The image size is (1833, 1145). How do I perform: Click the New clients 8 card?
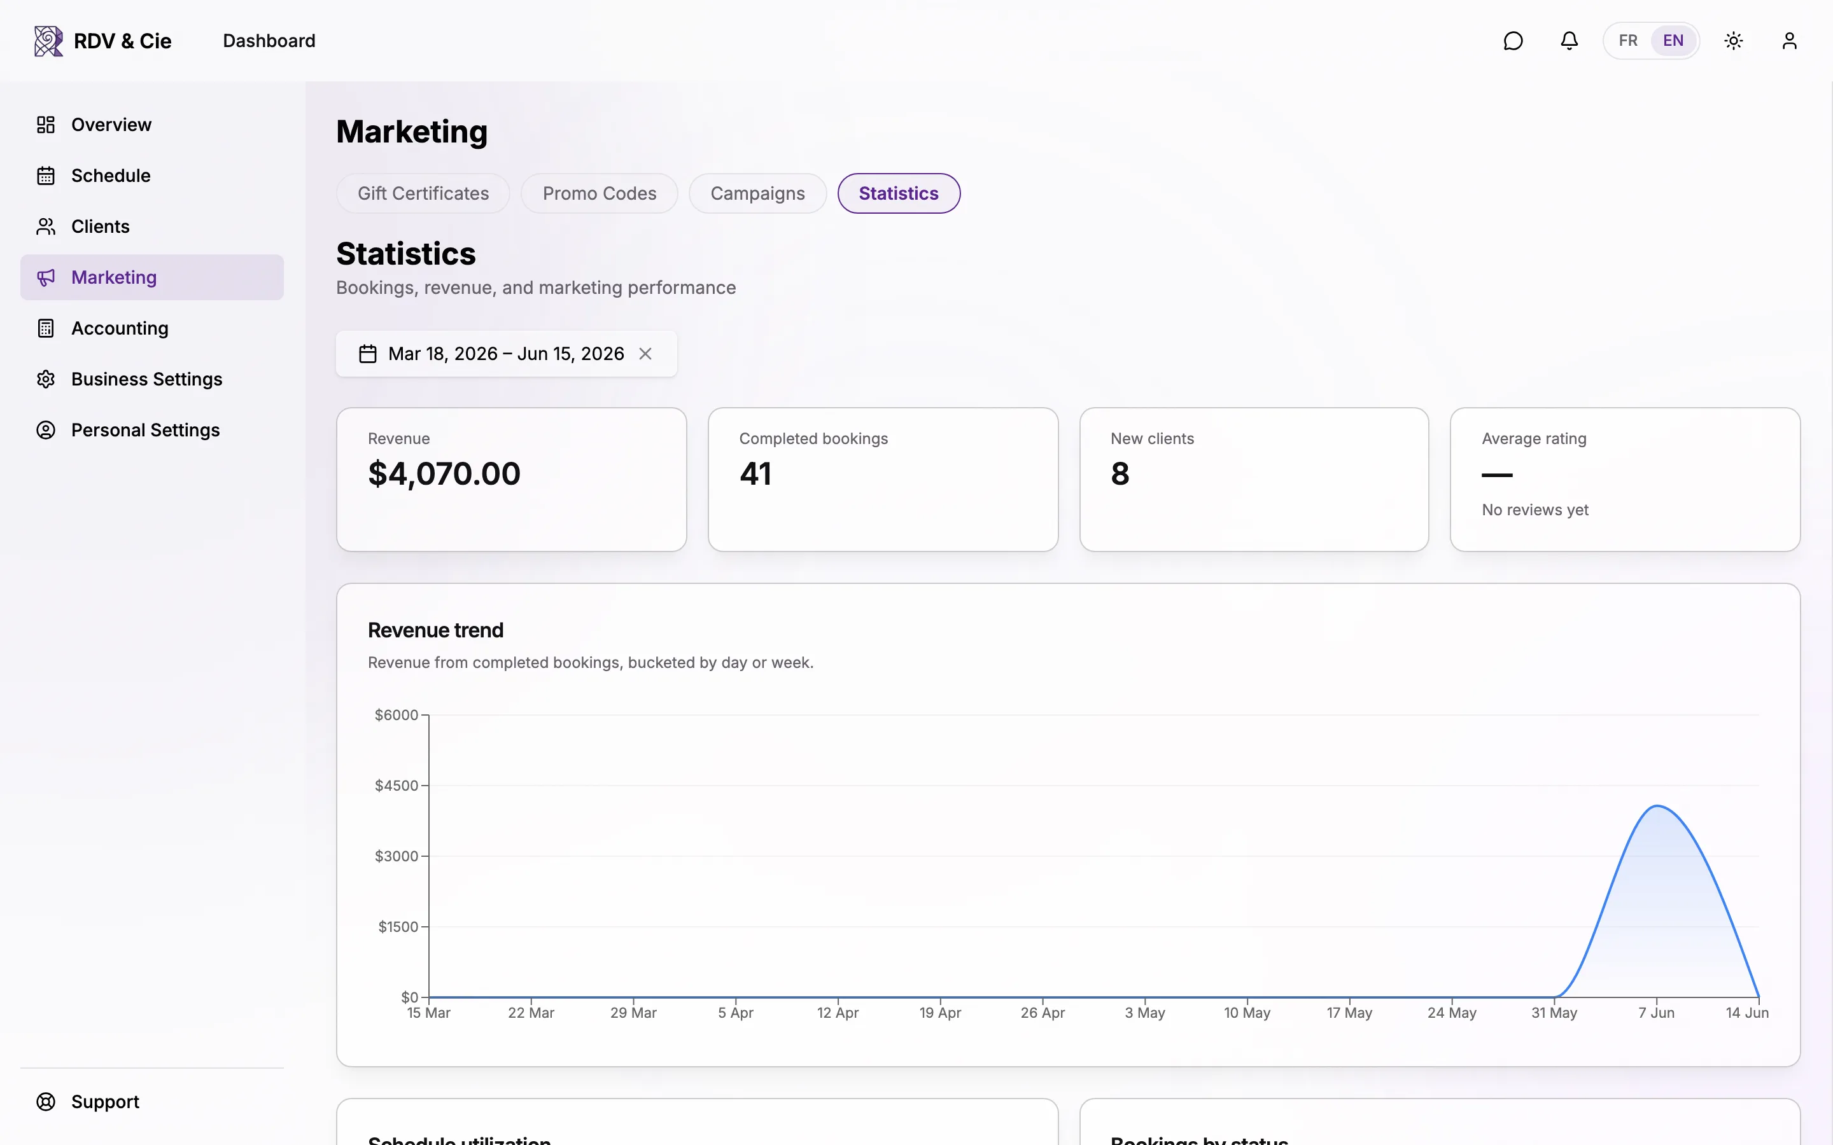pos(1254,480)
